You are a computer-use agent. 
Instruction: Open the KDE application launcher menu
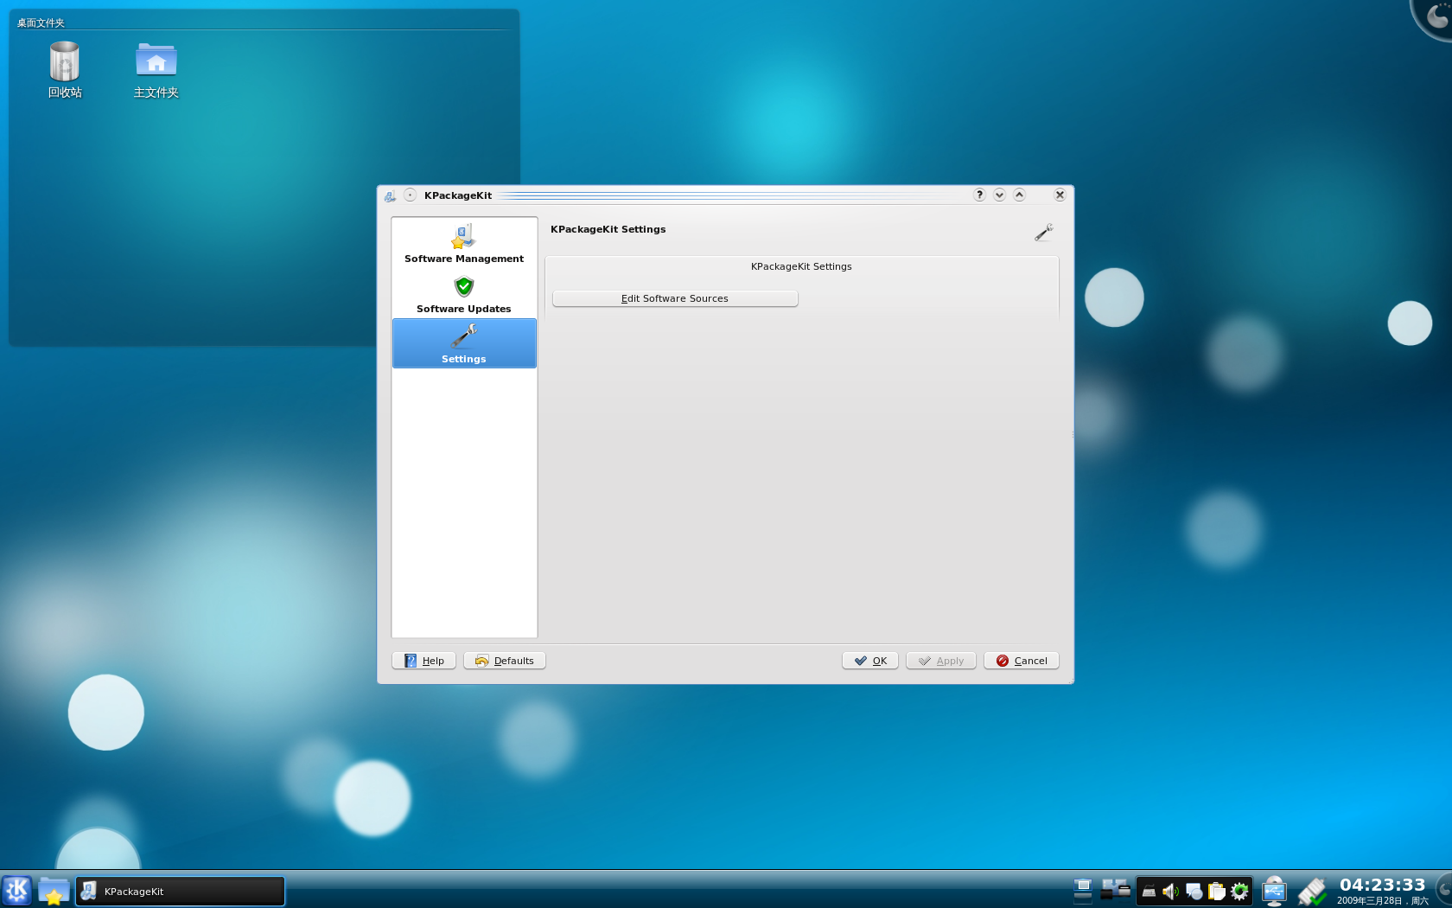(x=16, y=891)
